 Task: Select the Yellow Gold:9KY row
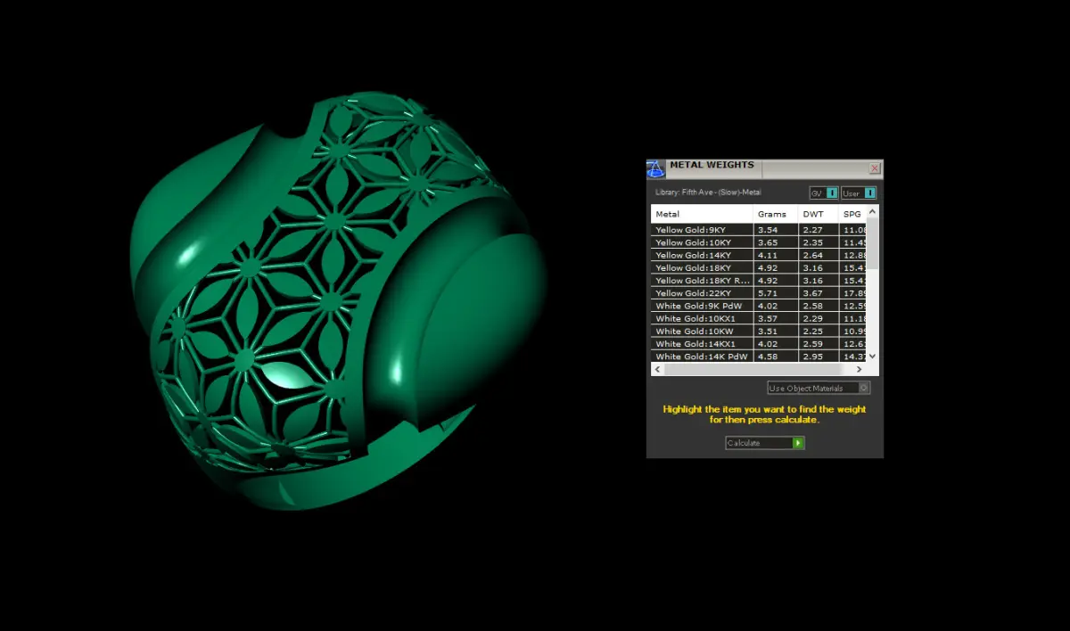tap(759, 230)
